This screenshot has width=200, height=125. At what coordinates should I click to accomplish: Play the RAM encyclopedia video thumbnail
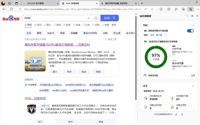click(x=35, y=61)
